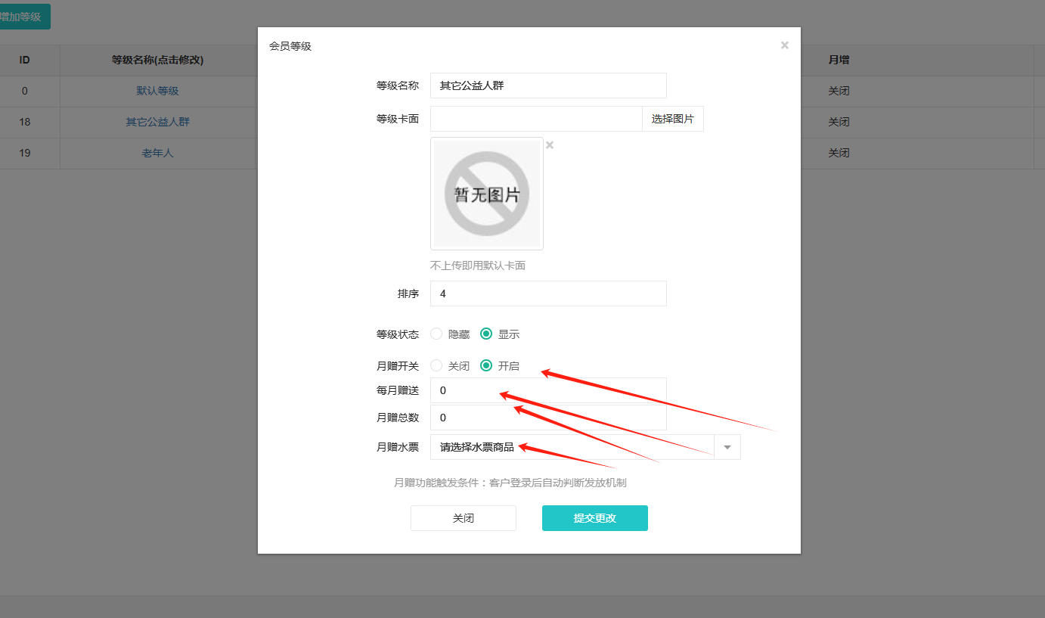Click the 月赠总数 number field

point(547,418)
